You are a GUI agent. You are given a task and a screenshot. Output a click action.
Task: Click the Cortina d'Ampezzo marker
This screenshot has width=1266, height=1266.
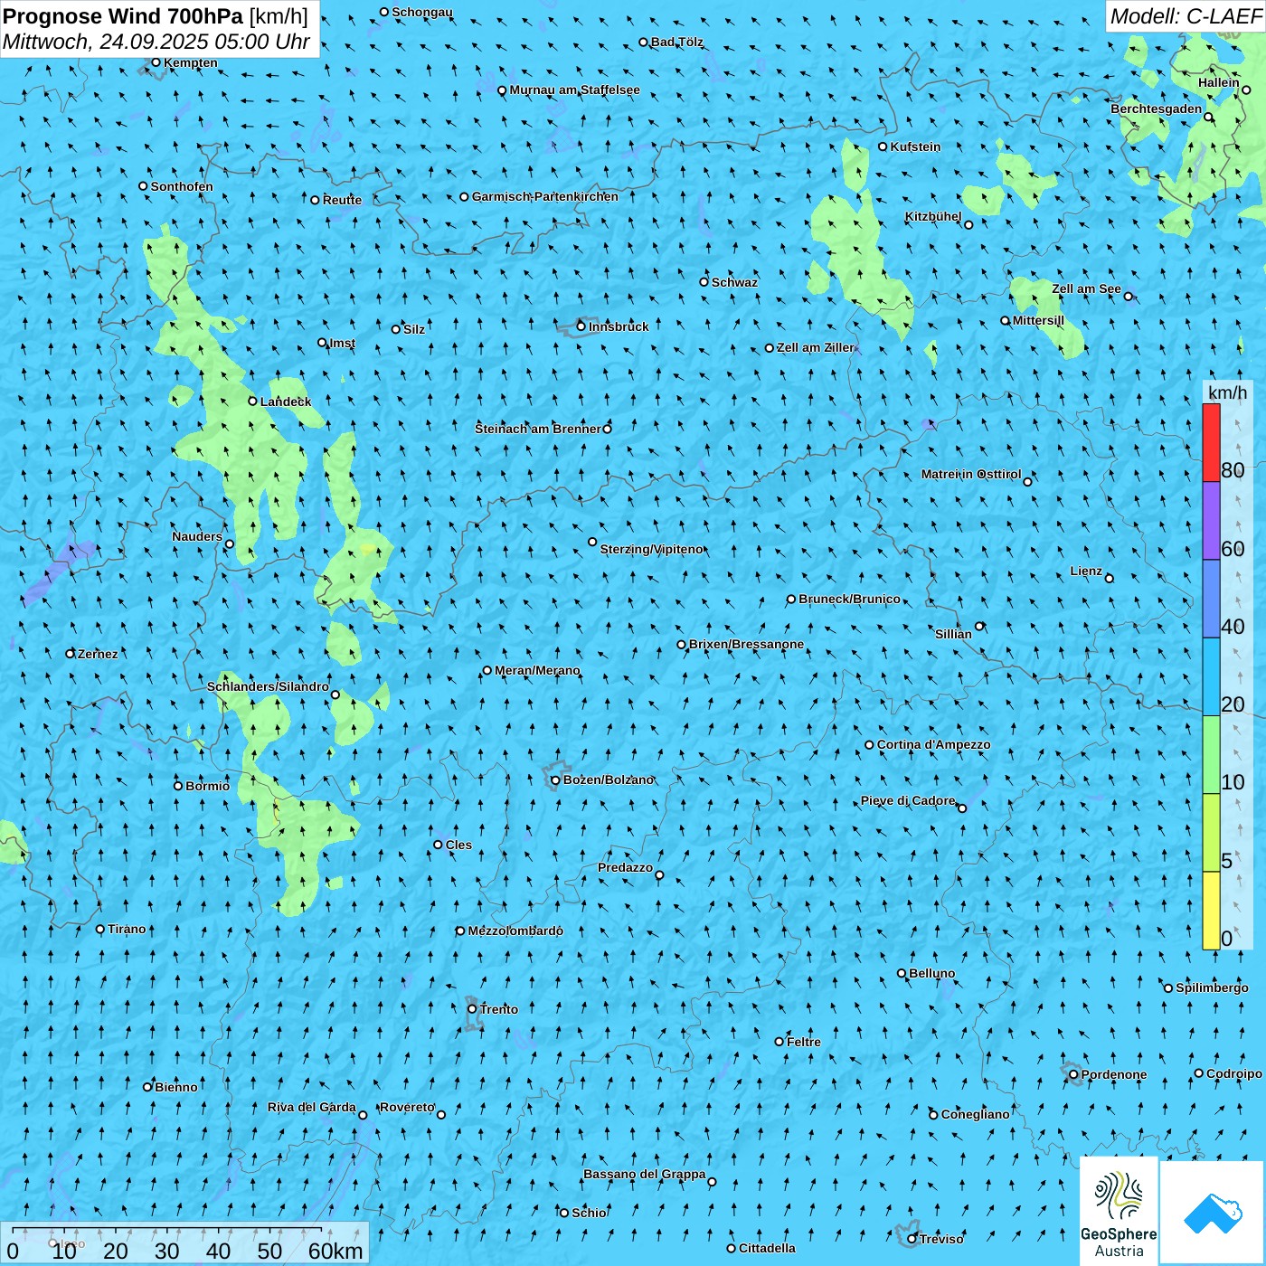point(869,745)
